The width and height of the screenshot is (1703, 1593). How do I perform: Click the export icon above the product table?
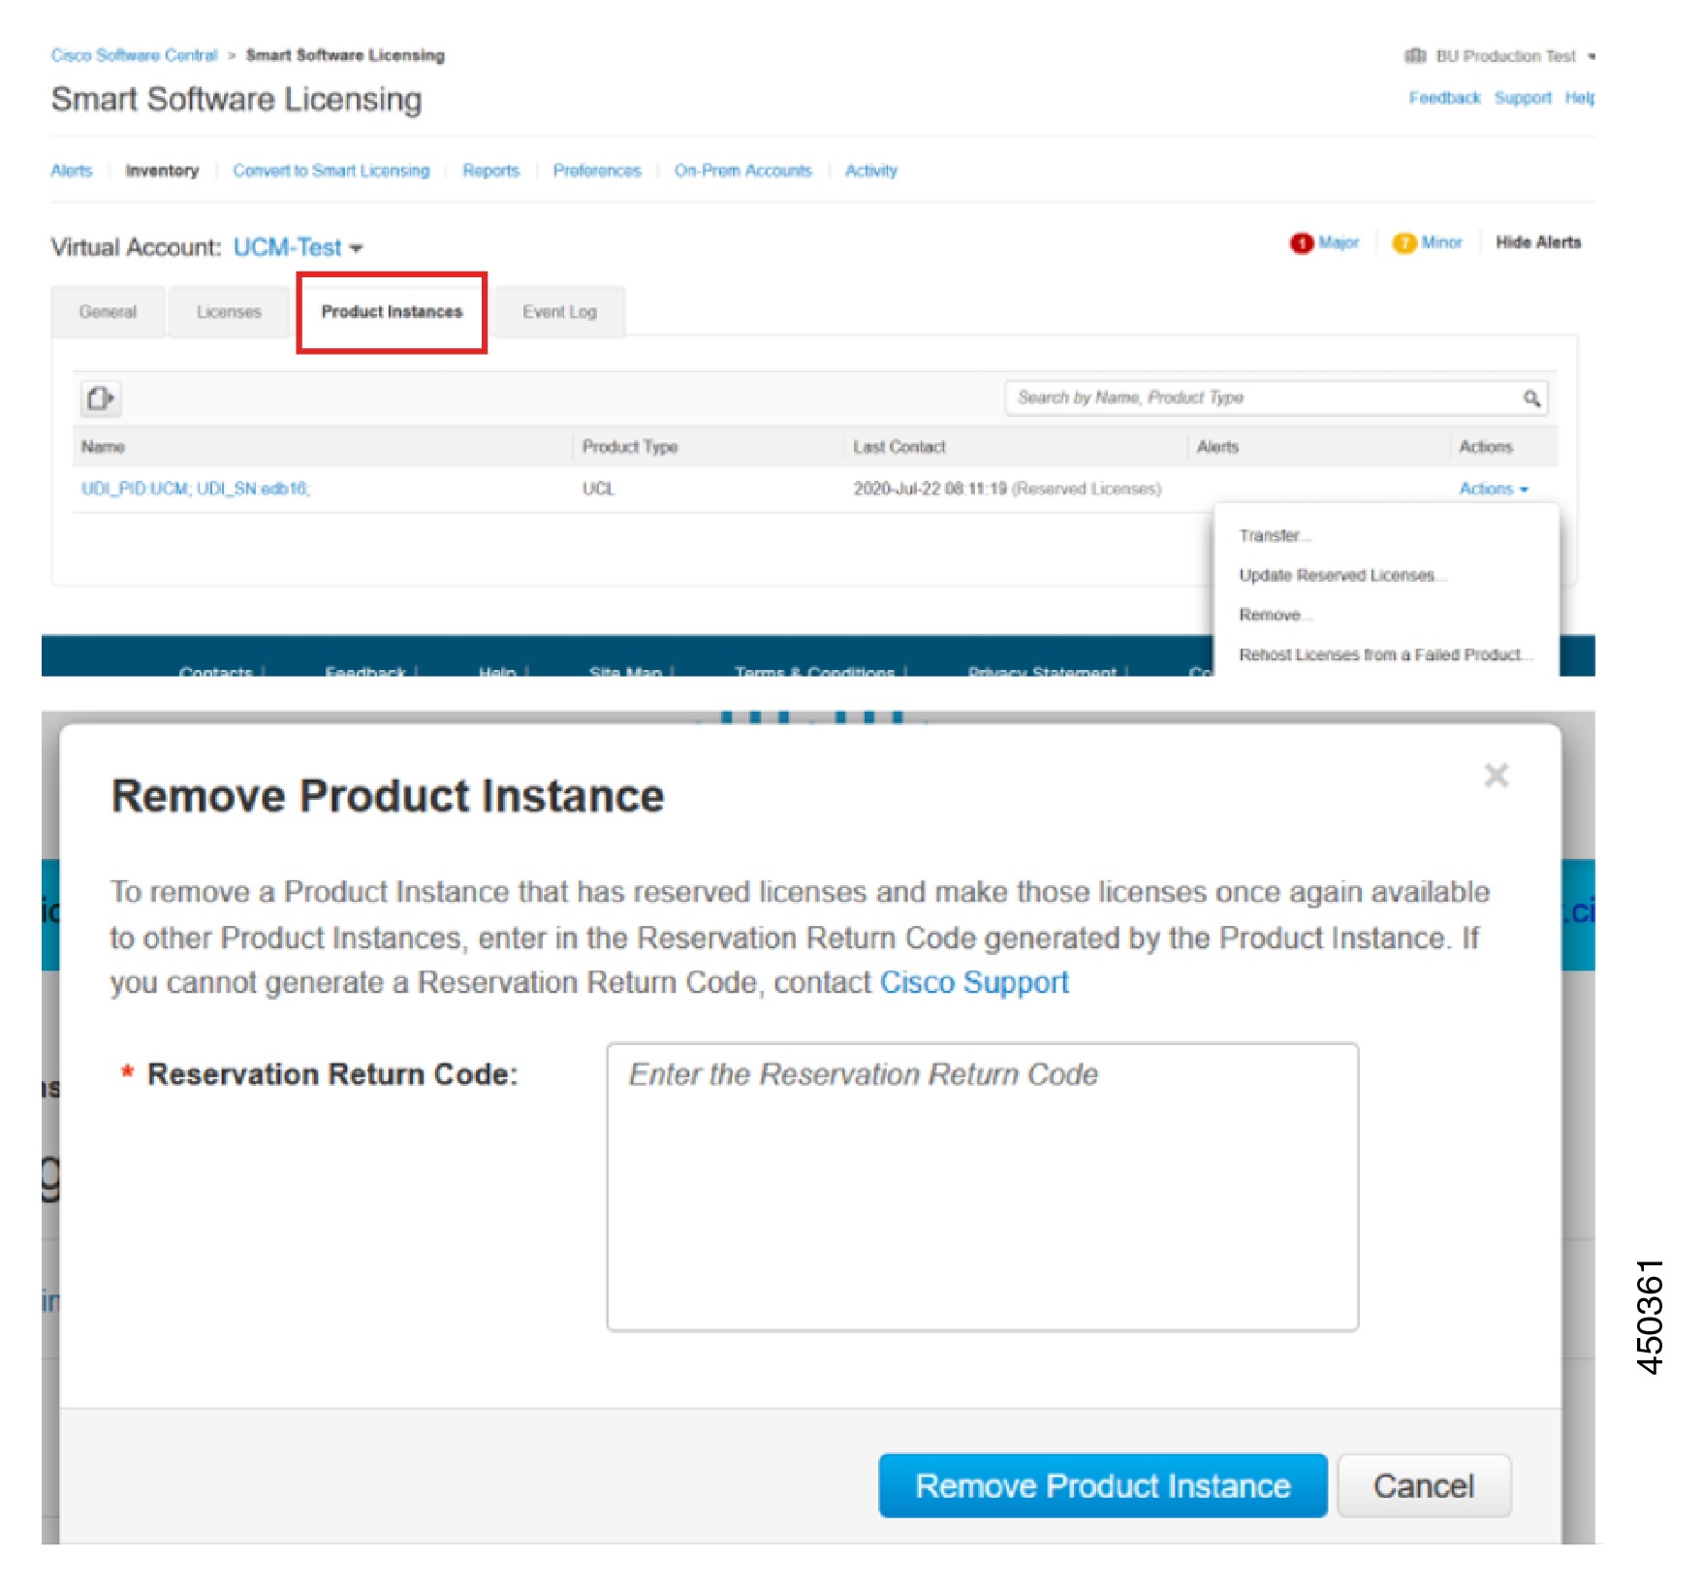pos(102,399)
